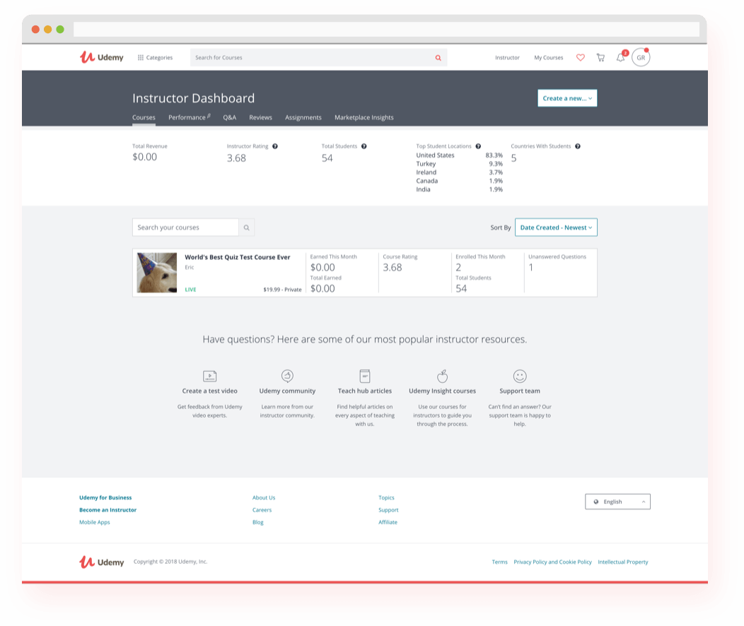The height and width of the screenshot is (626, 744).
Task: Open the wishlist heart icon
Action: 581,58
